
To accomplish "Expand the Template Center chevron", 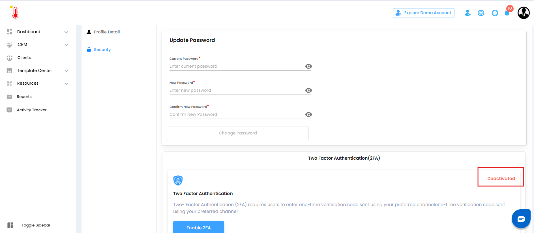I will [x=67, y=71].
